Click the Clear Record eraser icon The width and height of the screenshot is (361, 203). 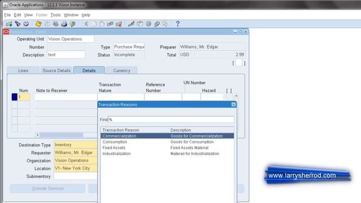pos(110,24)
